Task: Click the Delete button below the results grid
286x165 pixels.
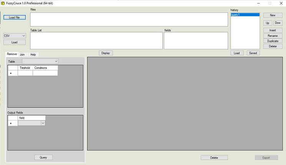Action: coord(214,158)
